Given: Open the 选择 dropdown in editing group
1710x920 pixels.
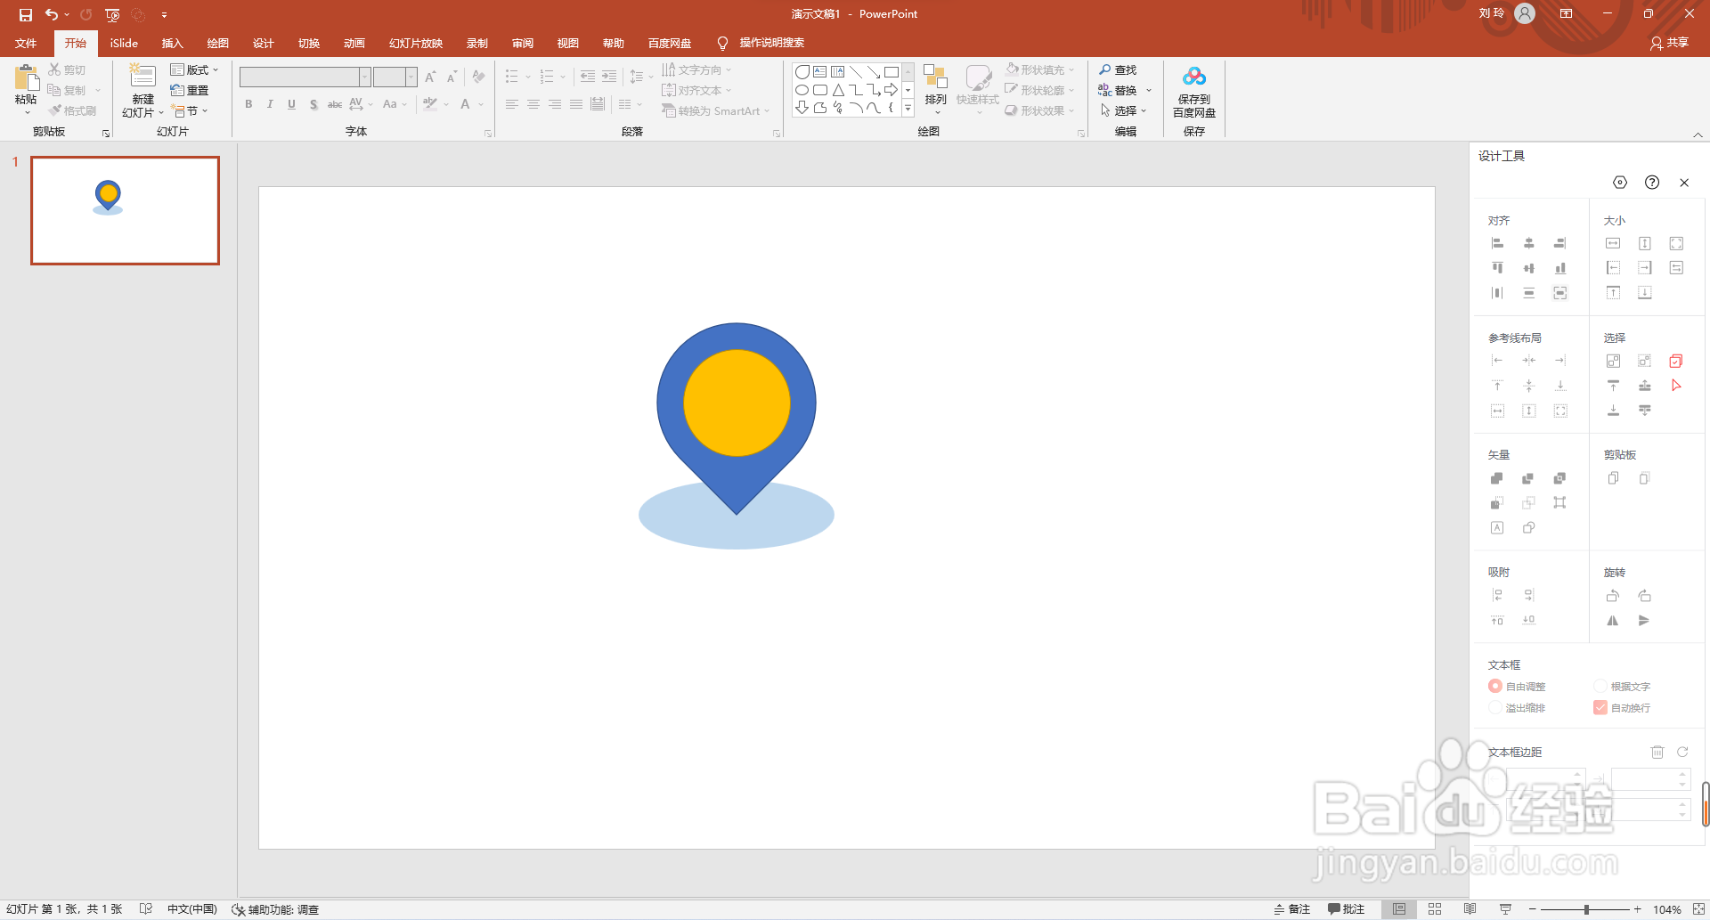Looking at the screenshot, I should click(1123, 110).
